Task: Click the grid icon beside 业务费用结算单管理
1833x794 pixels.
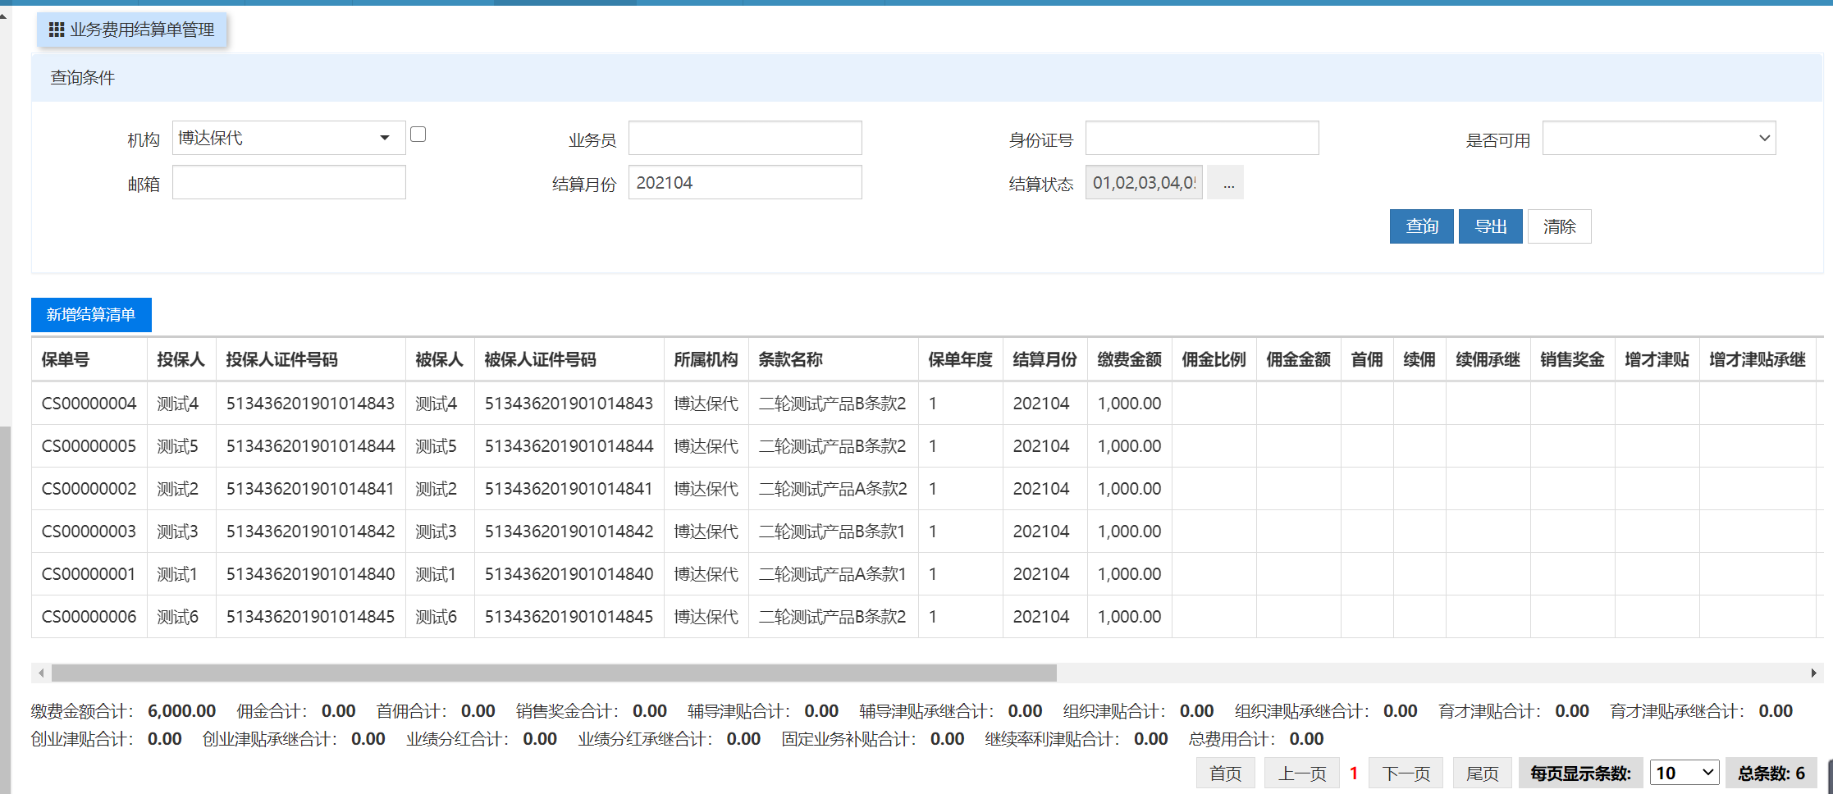Action: pyautogui.click(x=57, y=30)
